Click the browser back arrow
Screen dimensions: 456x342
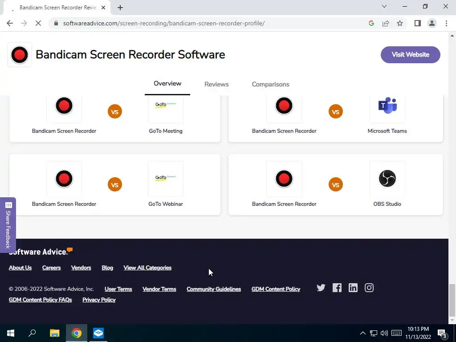[x=10, y=23]
